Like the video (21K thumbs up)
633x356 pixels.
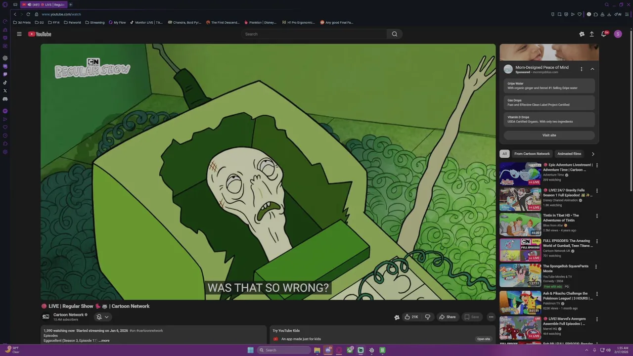(411, 317)
